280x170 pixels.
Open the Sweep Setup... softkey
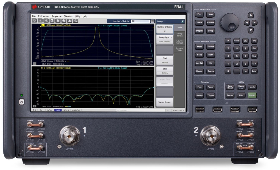[165, 102]
